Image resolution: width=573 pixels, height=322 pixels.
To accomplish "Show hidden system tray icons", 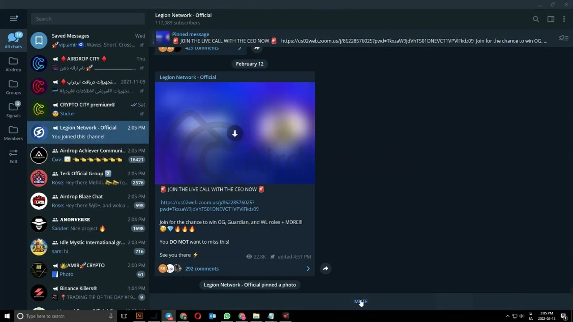I will pos(508,316).
